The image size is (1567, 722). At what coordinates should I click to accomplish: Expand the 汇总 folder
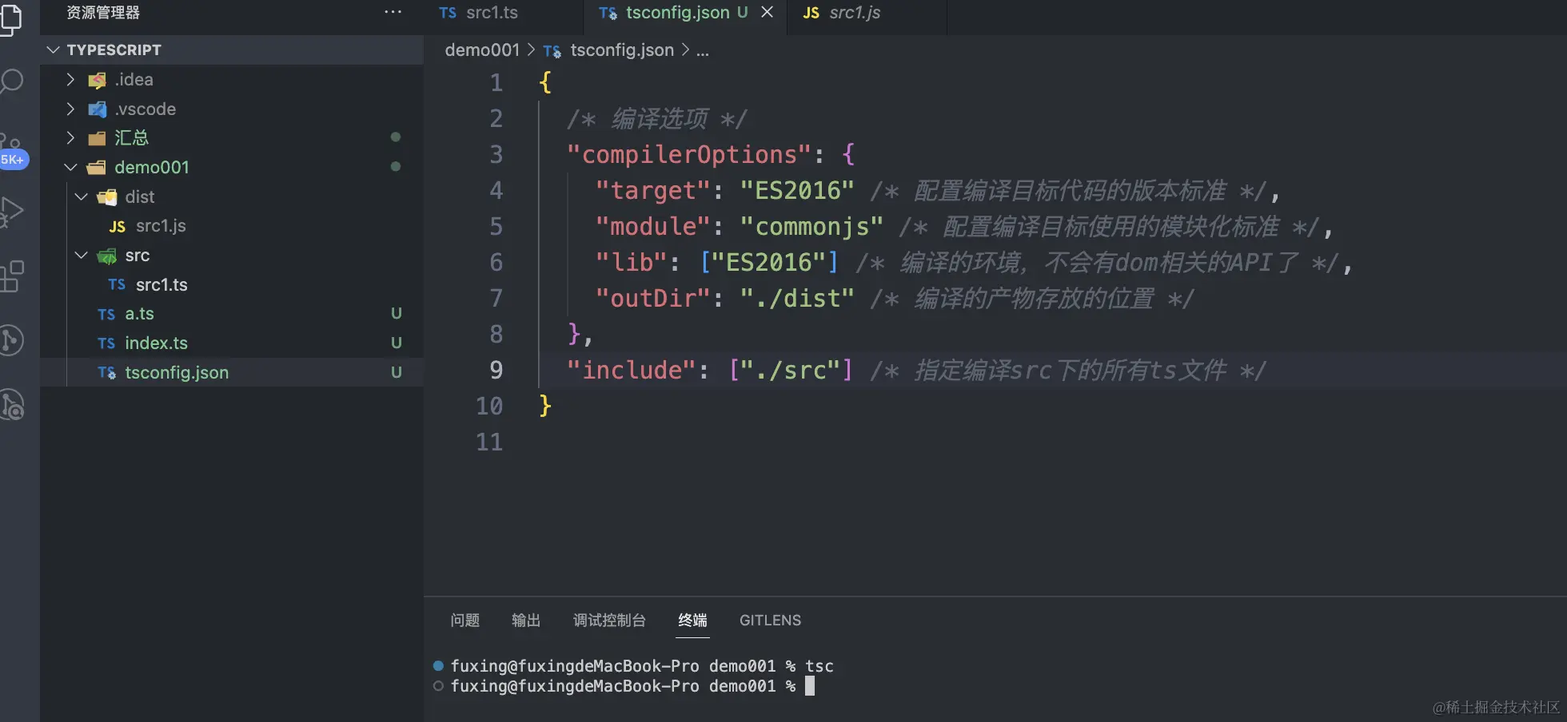click(x=70, y=138)
